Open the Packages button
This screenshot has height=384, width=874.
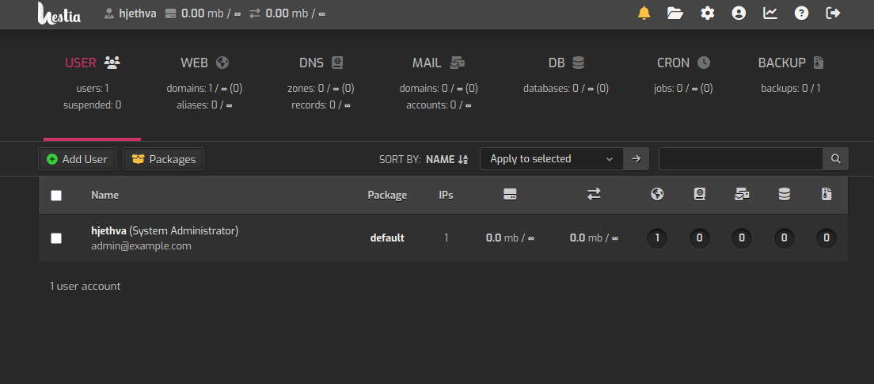coord(164,159)
